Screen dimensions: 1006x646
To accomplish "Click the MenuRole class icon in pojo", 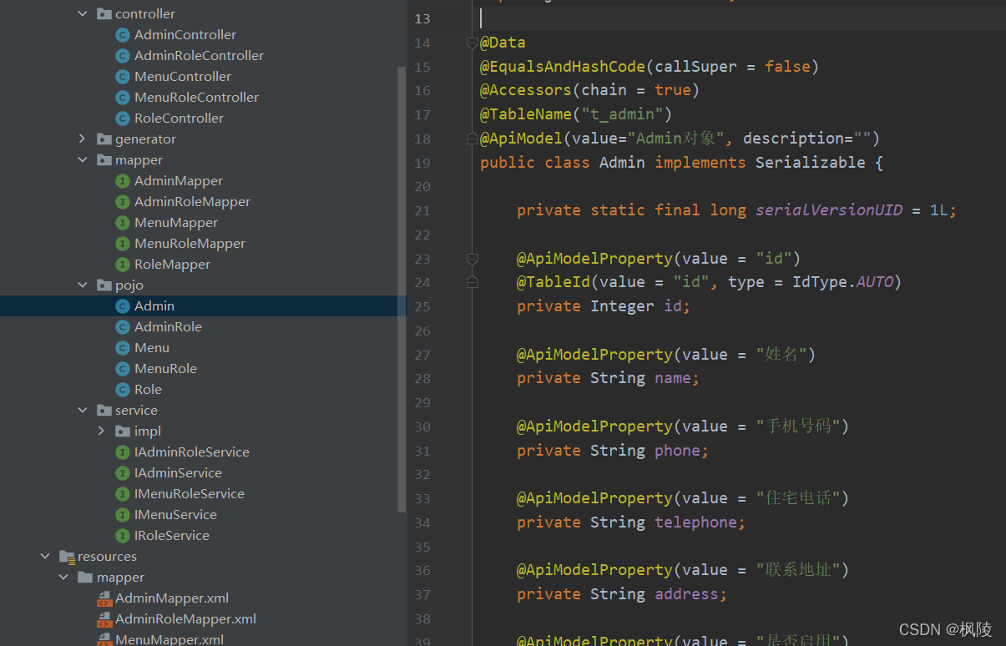I will point(123,368).
